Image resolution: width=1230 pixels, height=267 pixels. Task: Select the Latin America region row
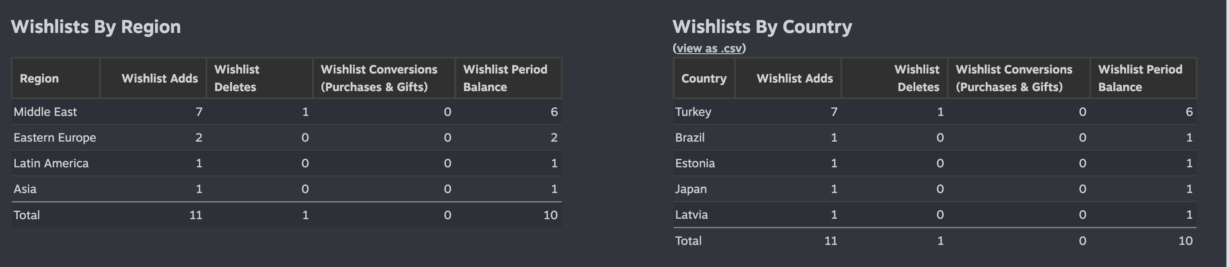(x=286, y=163)
